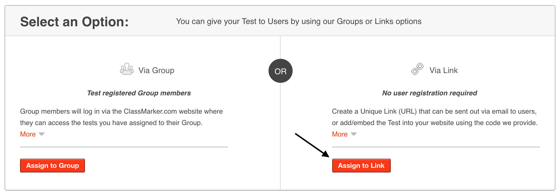Click the Via Group people icon
This screenshot has width=560, height=193.
click(x=127, y=69)
